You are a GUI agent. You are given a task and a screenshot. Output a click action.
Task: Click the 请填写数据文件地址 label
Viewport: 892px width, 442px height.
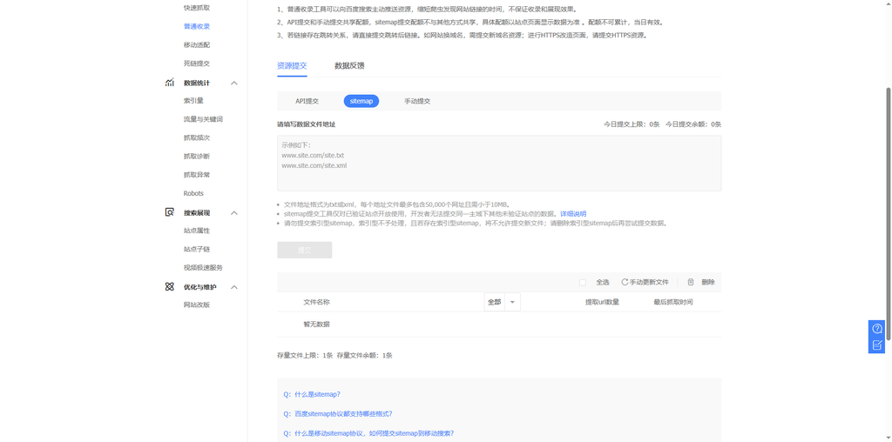(x=306, y=124)
